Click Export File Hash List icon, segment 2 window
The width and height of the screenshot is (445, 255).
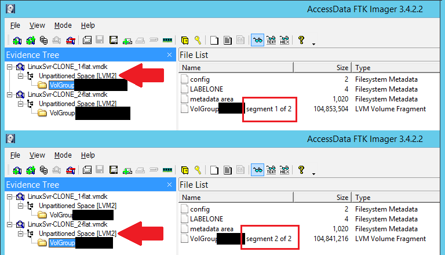[227, 170]
